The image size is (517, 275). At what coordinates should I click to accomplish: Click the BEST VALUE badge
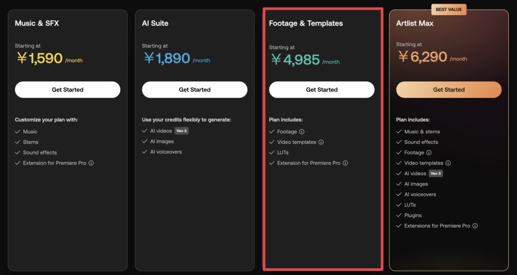point(449,10)
